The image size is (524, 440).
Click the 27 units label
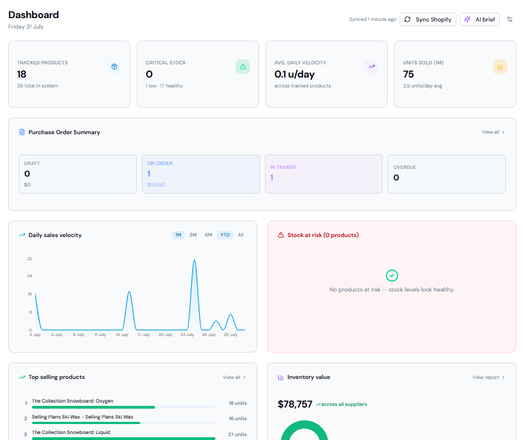point(238,435)
